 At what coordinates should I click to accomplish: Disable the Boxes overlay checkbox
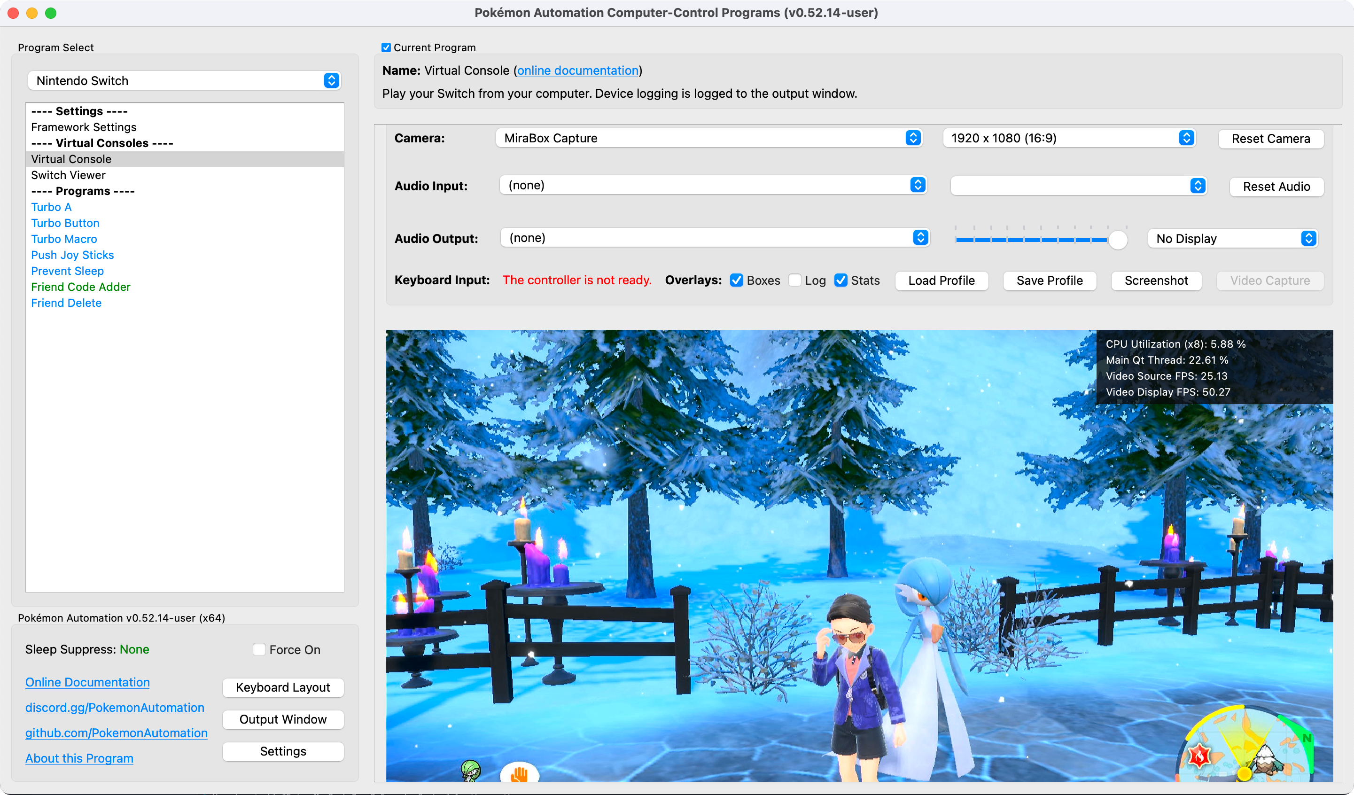coord(736,281)
